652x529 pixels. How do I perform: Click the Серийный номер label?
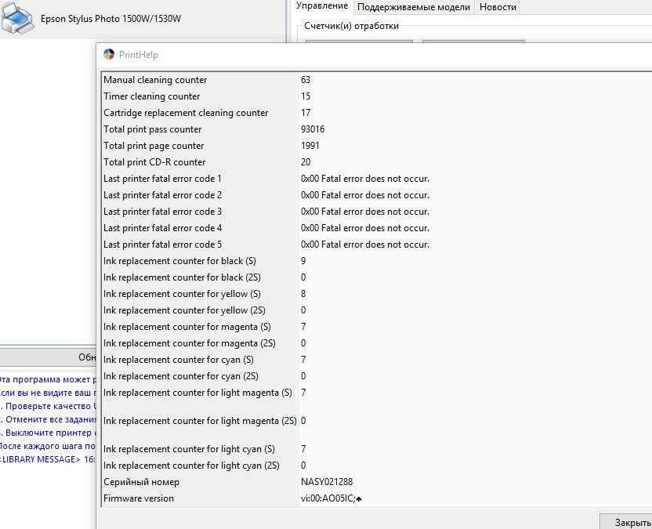coord(141,482)
